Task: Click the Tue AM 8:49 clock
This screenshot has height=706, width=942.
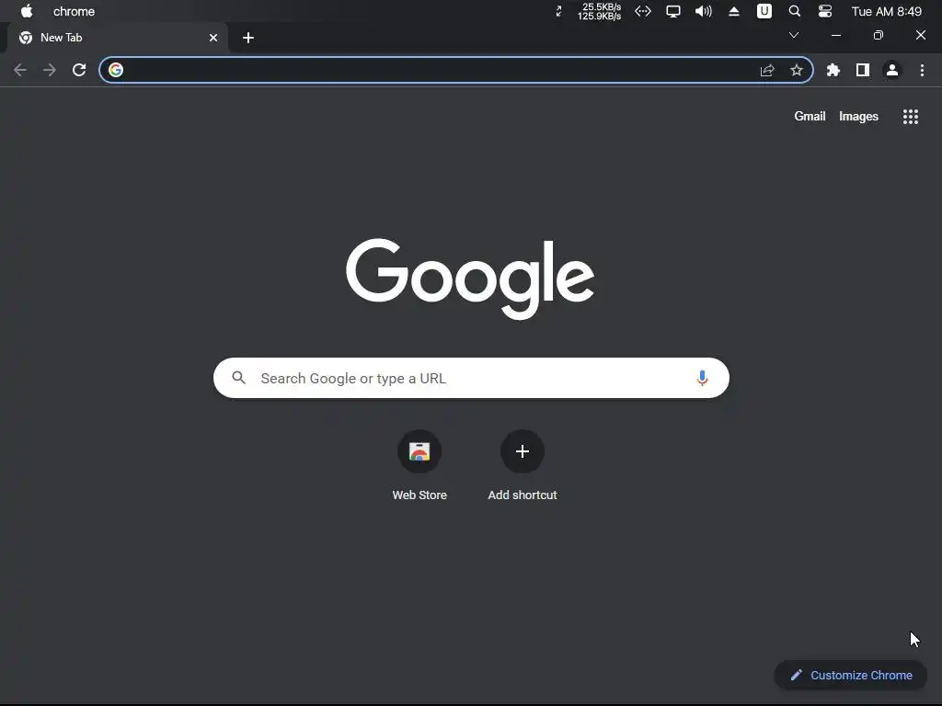Action: coord(887,11)
